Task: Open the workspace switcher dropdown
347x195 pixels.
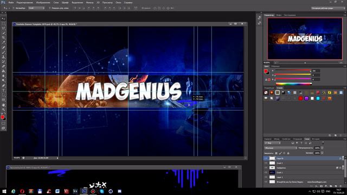Action: coord(328,8)
